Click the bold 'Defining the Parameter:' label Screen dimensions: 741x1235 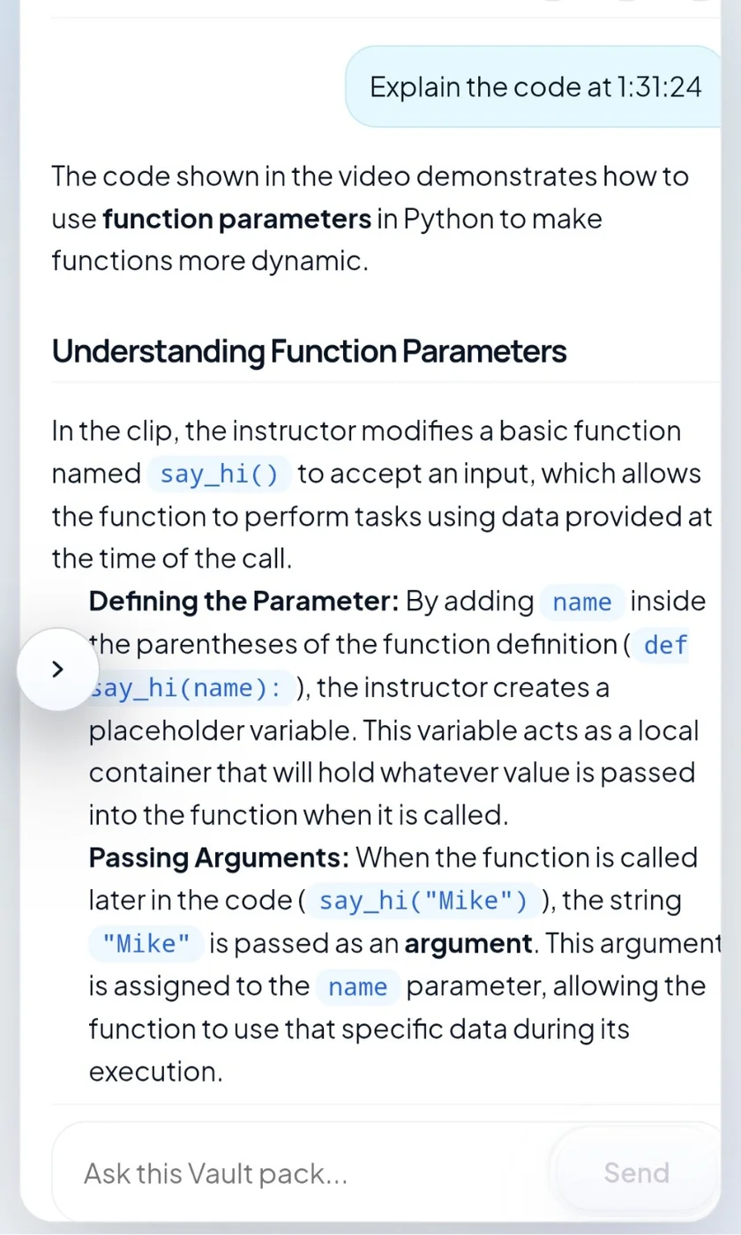(x=244, y=602)
